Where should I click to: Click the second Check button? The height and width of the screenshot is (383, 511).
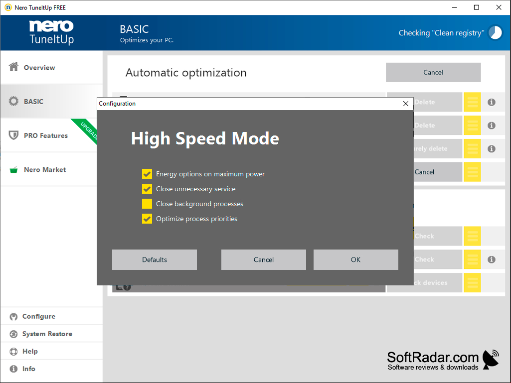(438, 259)
